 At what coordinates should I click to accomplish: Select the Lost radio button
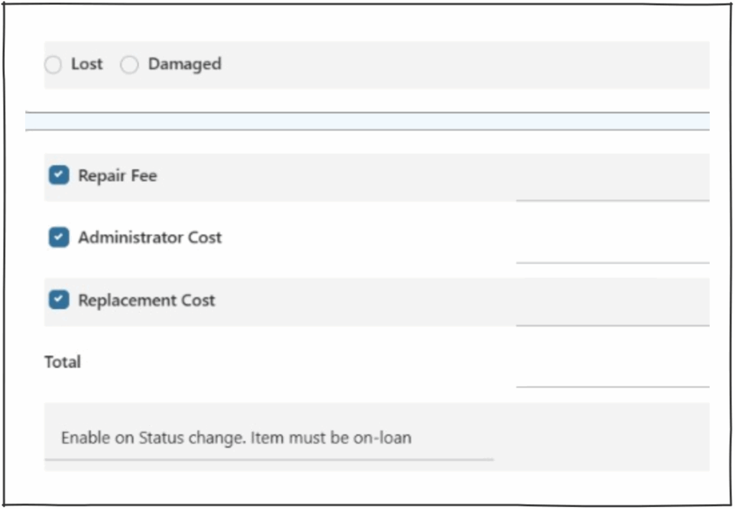point(53,65)
